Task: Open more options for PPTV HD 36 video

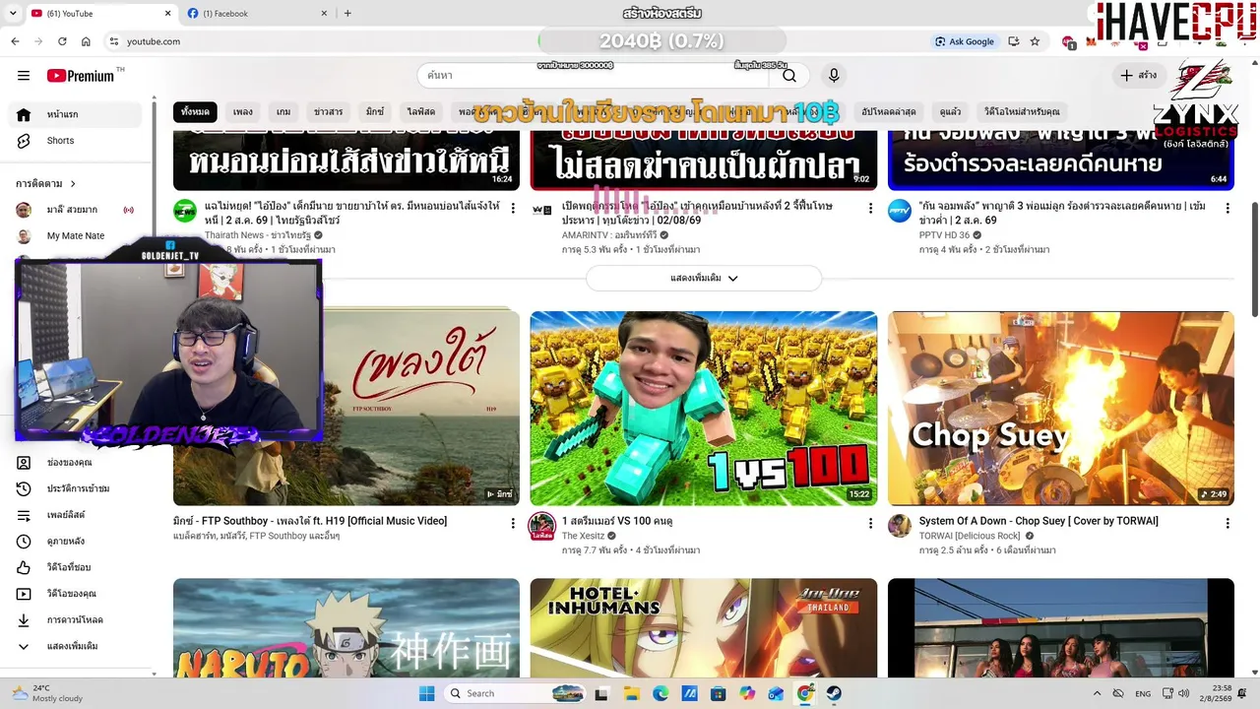Action: tap(1228, 208)
